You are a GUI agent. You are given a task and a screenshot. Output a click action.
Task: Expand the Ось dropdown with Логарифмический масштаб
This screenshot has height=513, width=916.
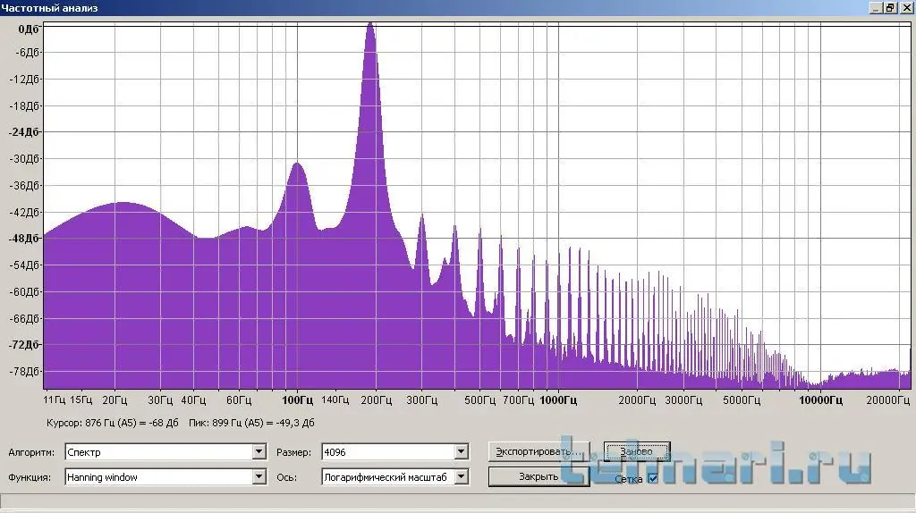coord(462,477)
